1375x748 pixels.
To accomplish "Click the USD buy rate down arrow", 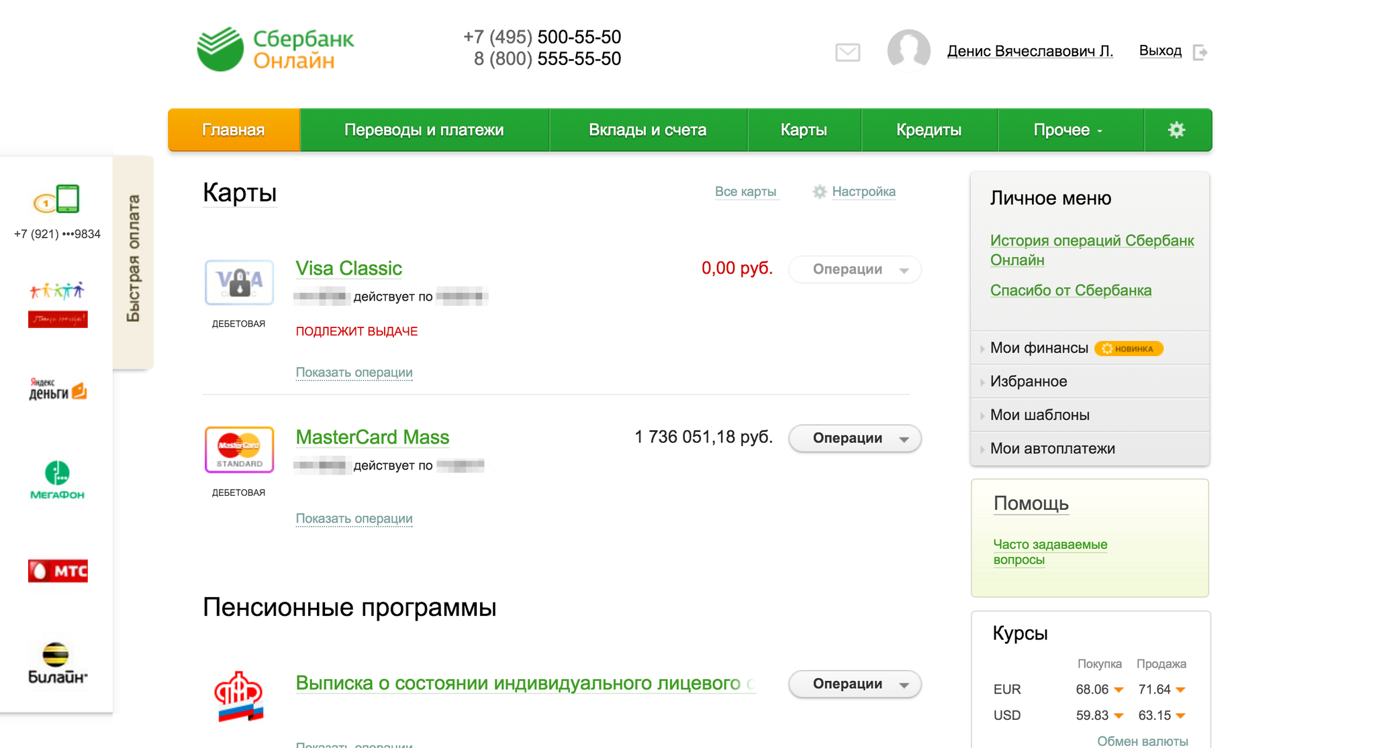I will point(1119,716).
